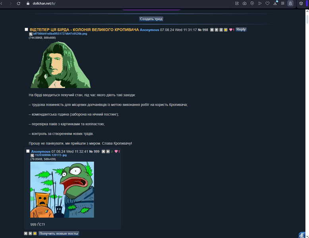The width and height of the screenshot is (309, 238).
Task: Expand thread №998 with the arrows icon
Action: click(x=221, y=30)
